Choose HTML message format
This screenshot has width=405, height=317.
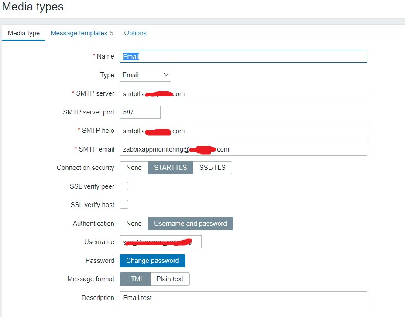(135, 279)
